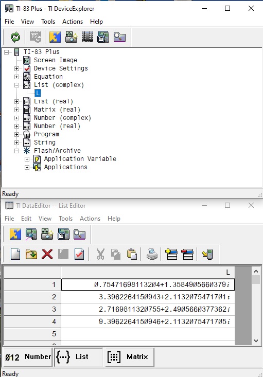Open the View menu in DataEditor
This screenshot has width=263, height=377.
[45, 218]
